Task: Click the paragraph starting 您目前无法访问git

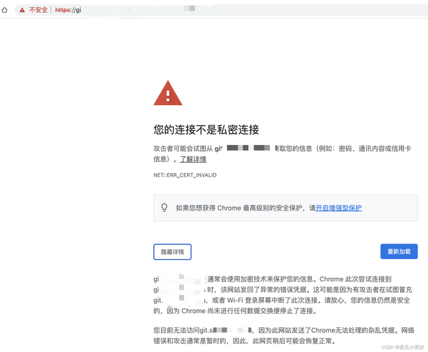Action: 284,336
